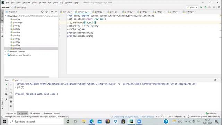
Task: Open line separator CRLF selector
Action: [x=163, y=117]
